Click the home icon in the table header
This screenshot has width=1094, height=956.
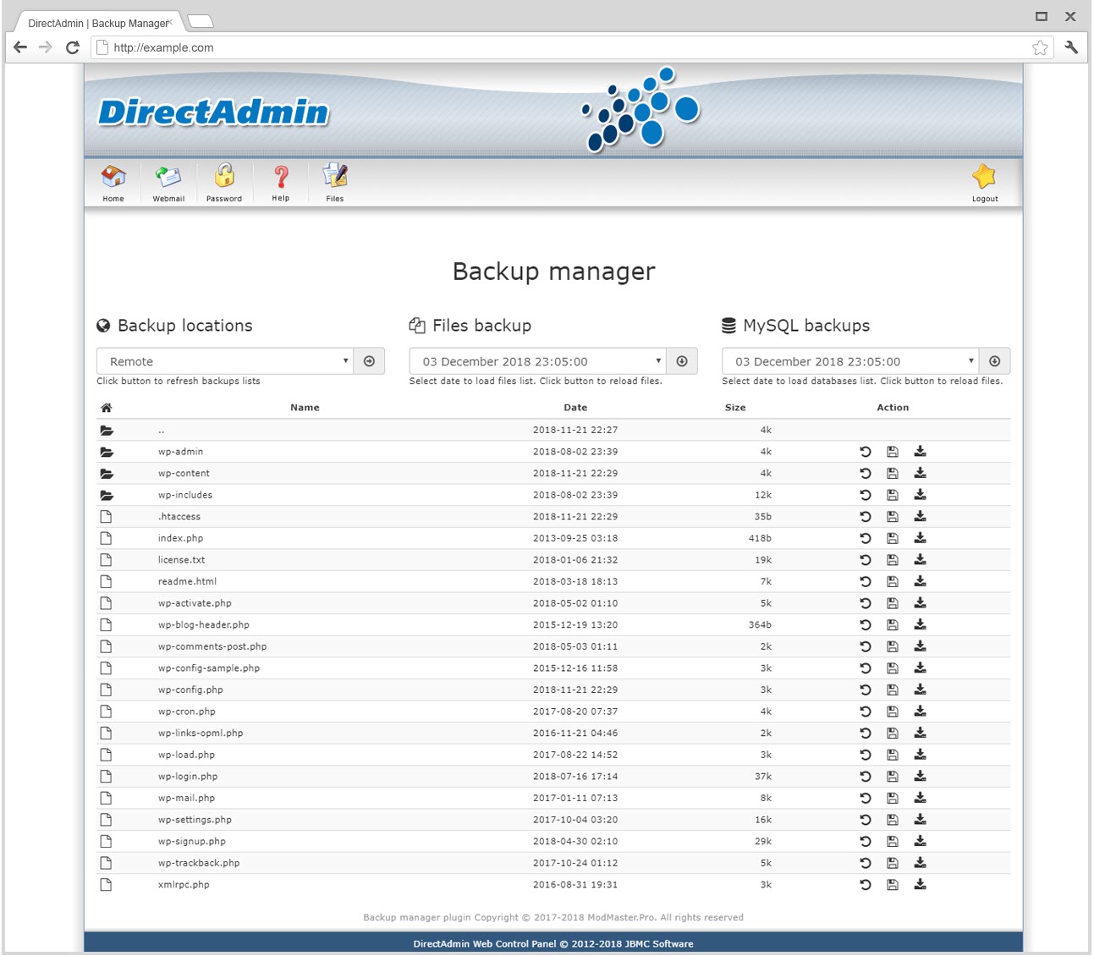(x=106, y=407)
